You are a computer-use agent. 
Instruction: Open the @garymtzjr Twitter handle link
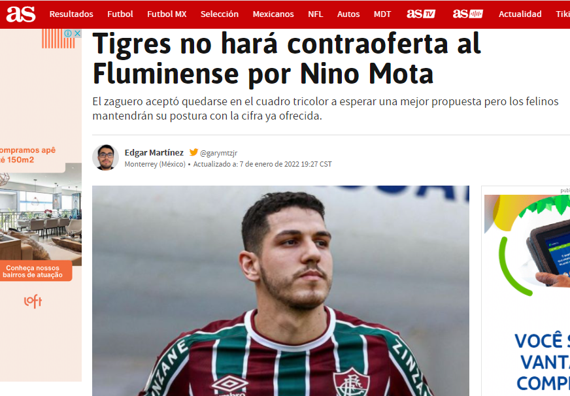(x=219, y=154)
